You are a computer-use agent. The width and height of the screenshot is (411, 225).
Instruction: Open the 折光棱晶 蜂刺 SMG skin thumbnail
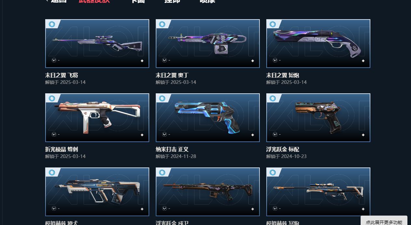(97, 118)
